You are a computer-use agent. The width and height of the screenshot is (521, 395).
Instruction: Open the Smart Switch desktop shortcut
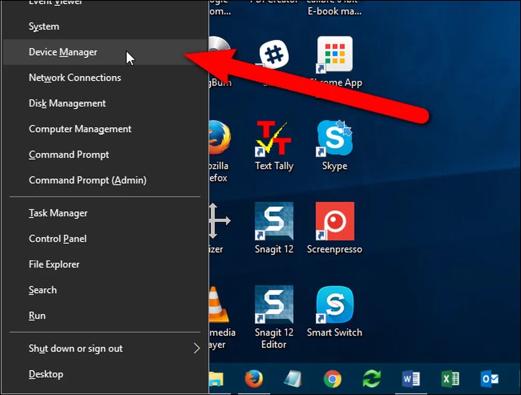click(334, 312)
